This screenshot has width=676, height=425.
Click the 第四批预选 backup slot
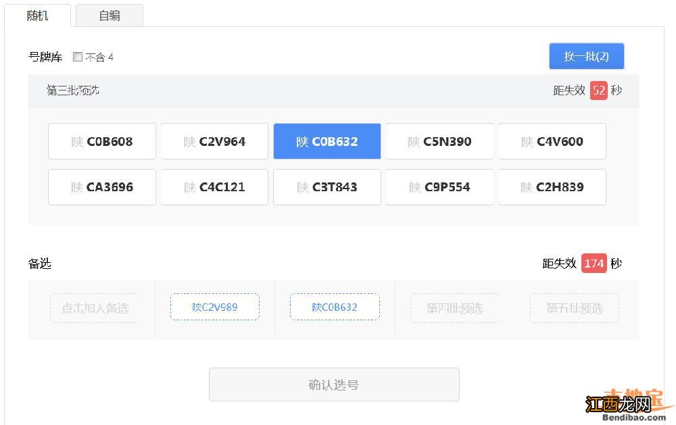454,307
